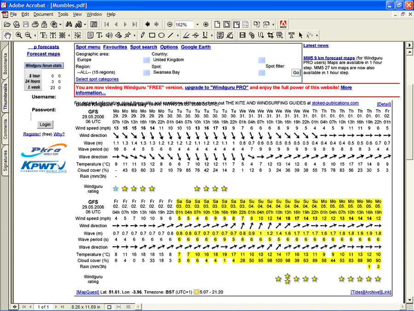Screen dimensions: 414x311
Task: Follow the Forecast maps link
Action: click(x=44, y=54)
